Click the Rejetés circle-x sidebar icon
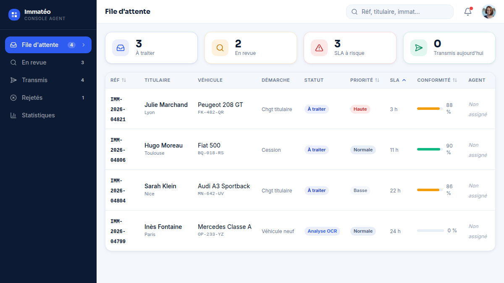The width and height of the screenshot is (504, 283). [13, 98]
